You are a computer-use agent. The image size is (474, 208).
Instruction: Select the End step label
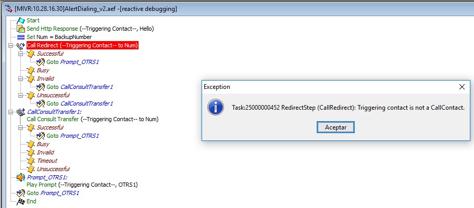(31, 201)
